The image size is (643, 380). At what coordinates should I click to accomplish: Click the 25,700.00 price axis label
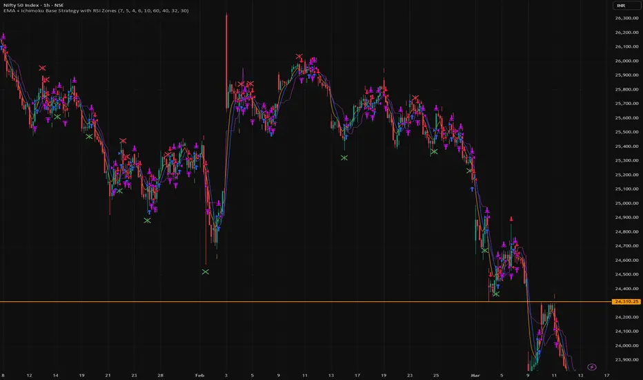click(x=626, y=104)
